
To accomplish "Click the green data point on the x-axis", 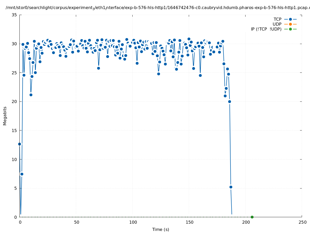I will coord(252,217).
